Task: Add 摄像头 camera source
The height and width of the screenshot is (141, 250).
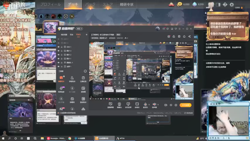Action: (119, 105)
